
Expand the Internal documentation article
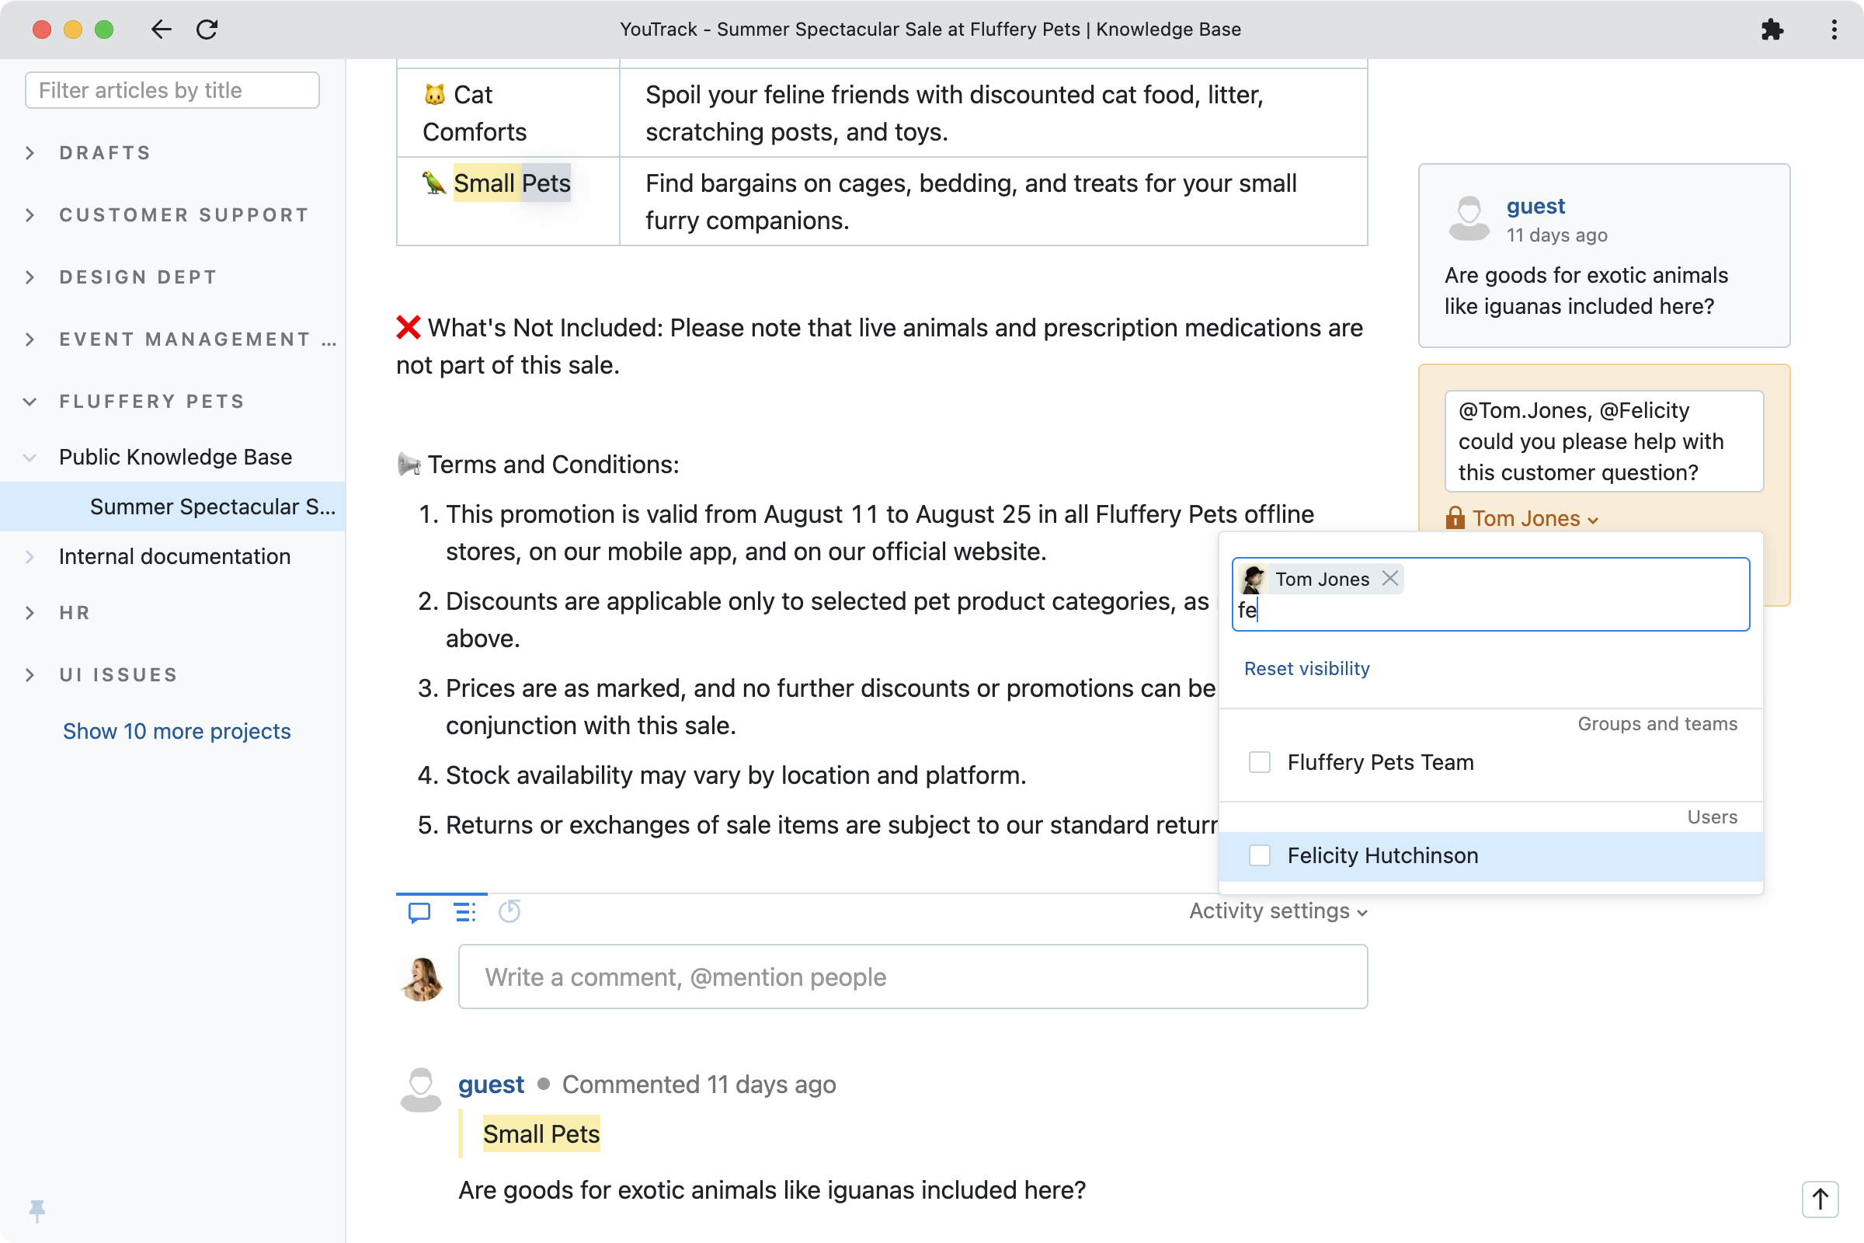(x=30, y=556)
